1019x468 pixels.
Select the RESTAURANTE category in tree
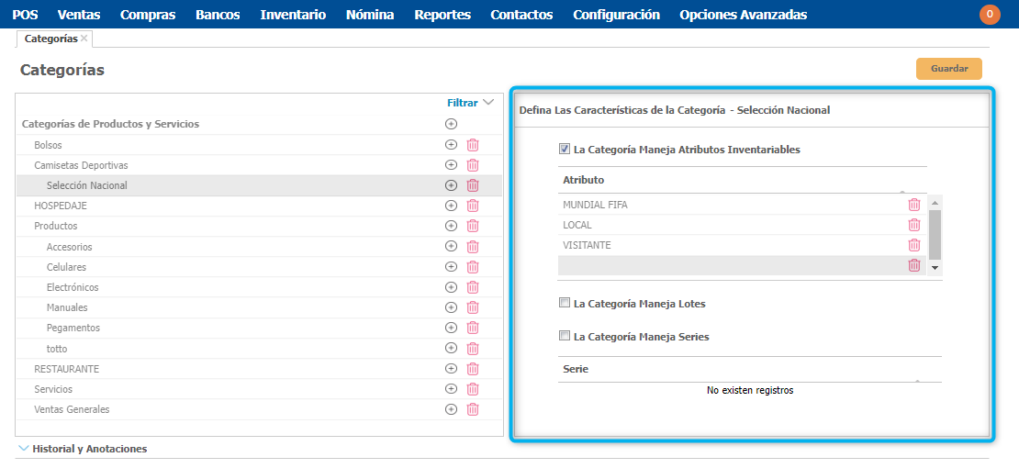pyautogui.click(x=66, y=369)
